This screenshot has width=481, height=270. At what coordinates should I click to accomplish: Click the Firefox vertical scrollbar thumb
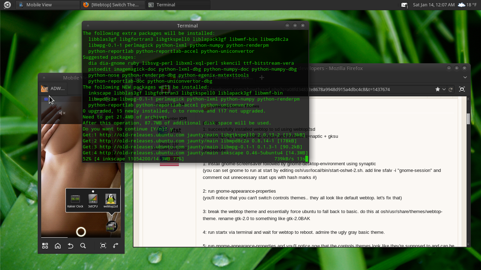tap(468, 119)
